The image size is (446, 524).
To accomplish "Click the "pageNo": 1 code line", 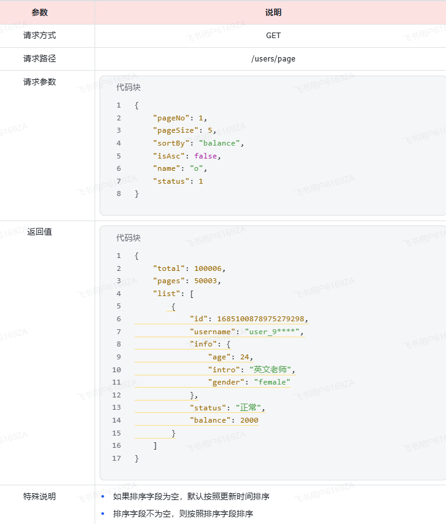I will [x=181, y=118].
